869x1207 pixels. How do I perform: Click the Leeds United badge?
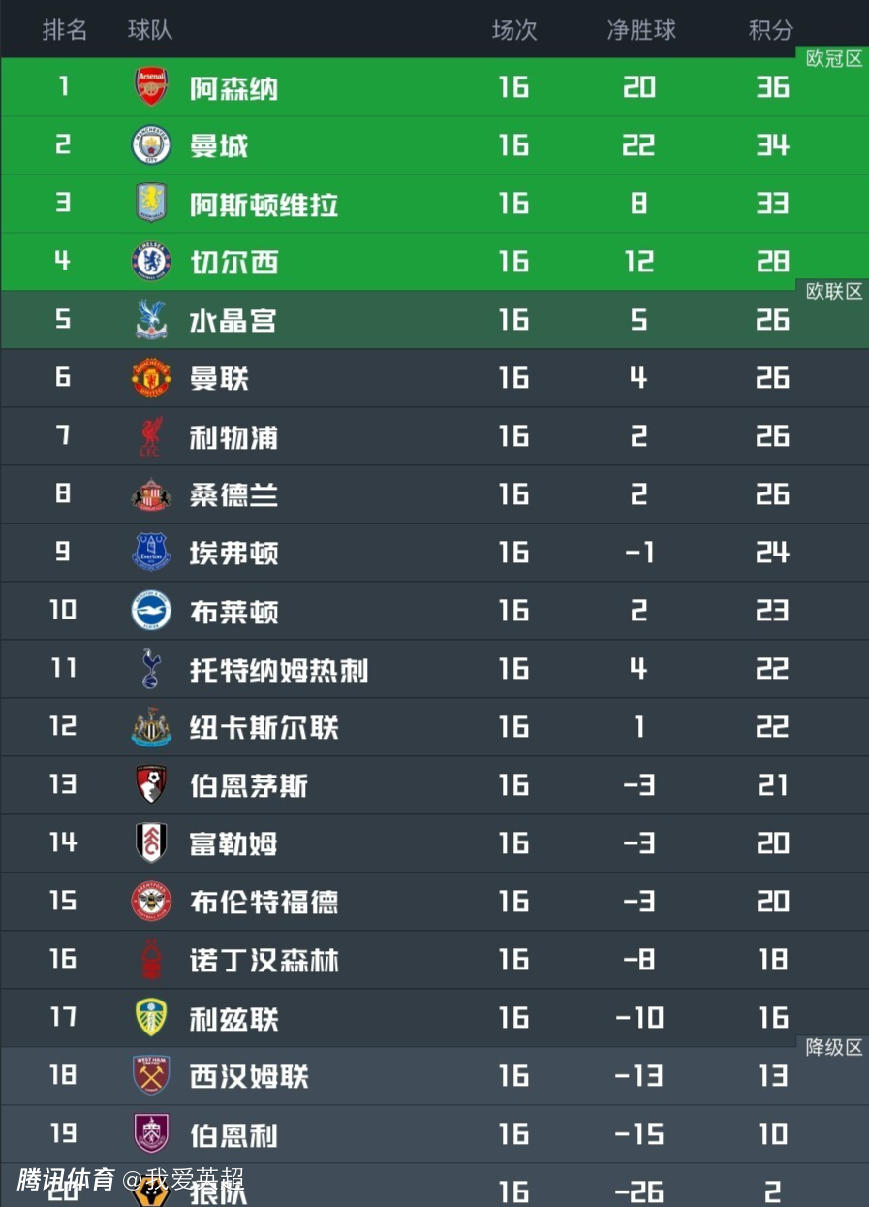(151, 1018)
